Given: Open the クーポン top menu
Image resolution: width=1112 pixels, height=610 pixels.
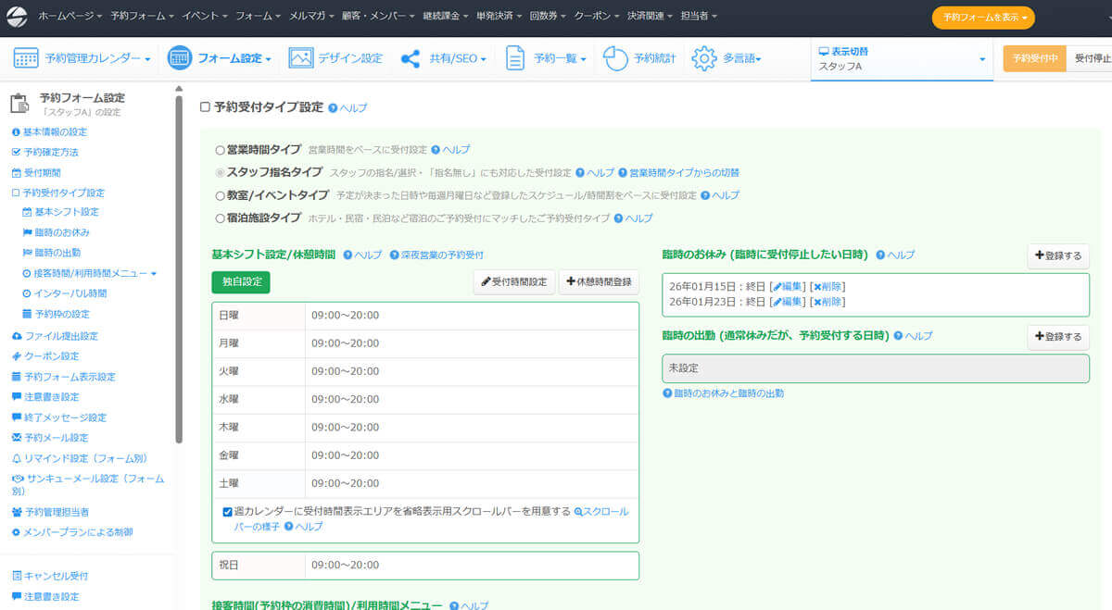Looking at the screenshot, I should (x=596, y=16).
